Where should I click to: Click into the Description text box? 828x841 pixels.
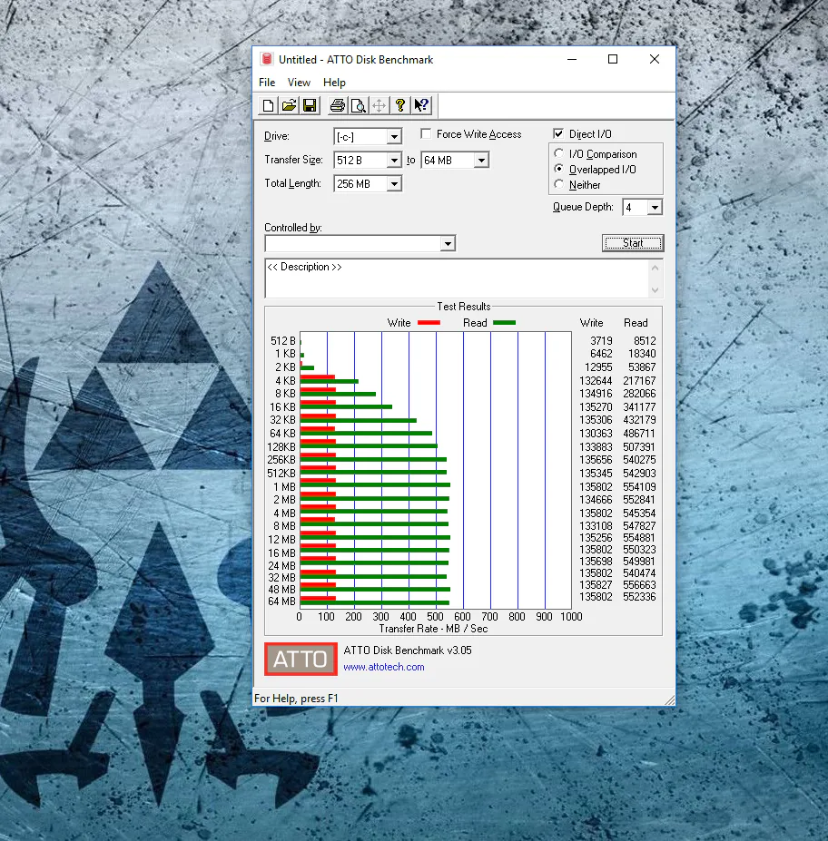[456, 278]
